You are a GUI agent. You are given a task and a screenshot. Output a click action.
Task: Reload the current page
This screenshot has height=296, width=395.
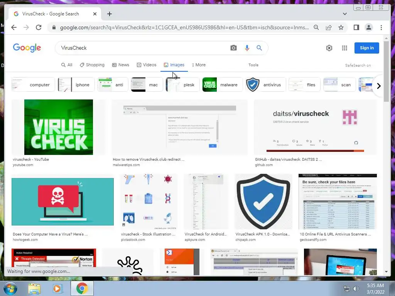[39, 27]
